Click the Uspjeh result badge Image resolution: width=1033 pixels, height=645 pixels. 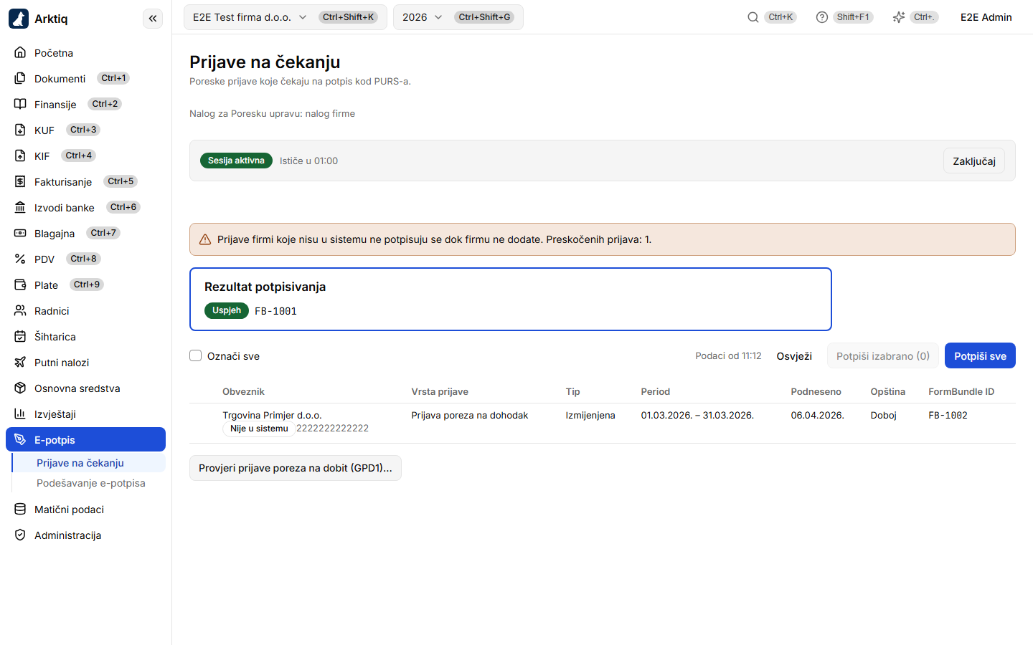(x=227, y=310)
